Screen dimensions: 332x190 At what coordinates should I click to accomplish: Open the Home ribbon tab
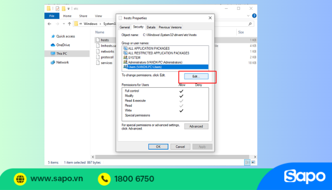pyautogui.click(x=67, y=16)
